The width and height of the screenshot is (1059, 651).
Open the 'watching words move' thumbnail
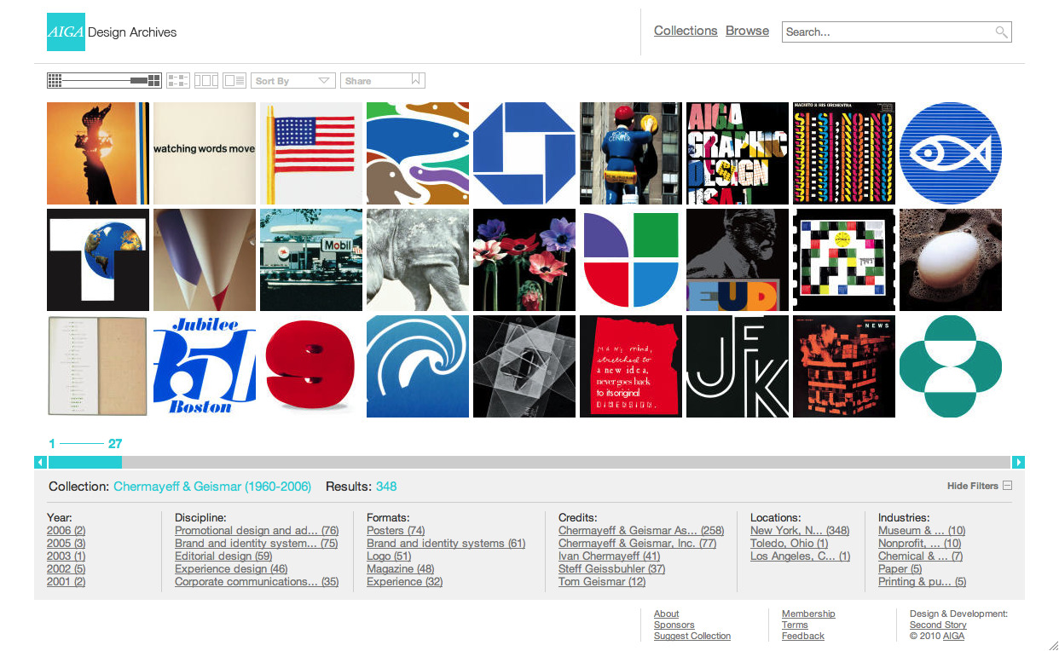(x=205, y=153)
